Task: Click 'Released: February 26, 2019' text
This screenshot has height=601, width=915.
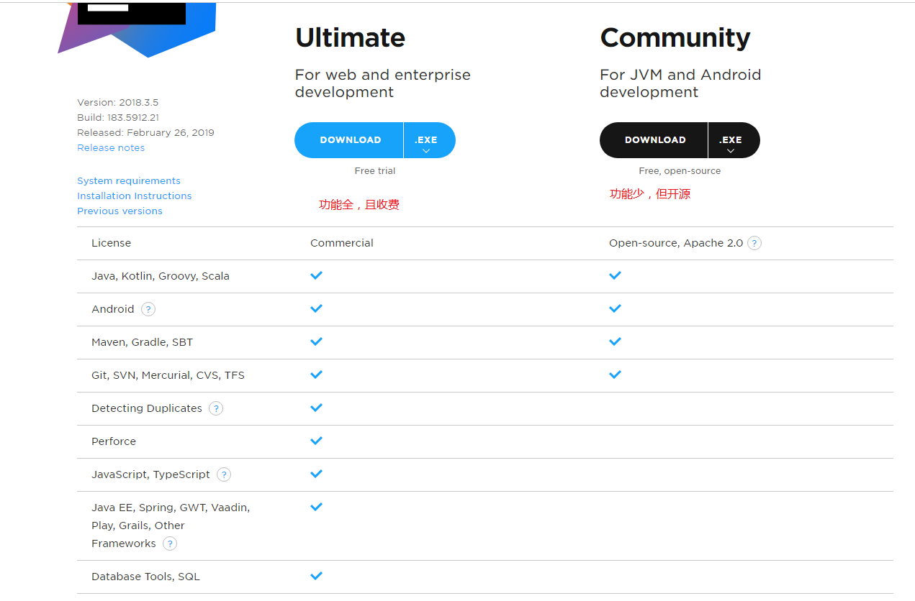Action: (145, 132)
